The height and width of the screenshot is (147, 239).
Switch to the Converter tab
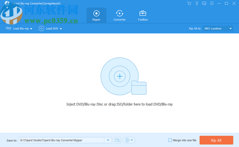pyautogui.click(x=119, y=15)
